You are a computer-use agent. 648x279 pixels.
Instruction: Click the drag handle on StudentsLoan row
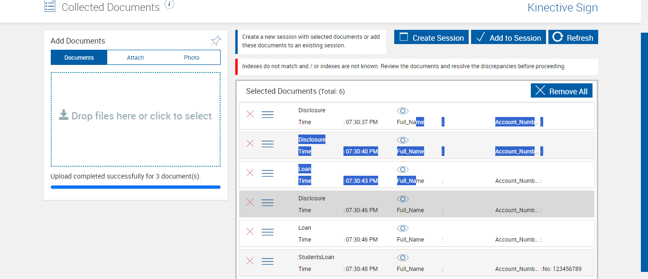pyautogui.click(x=268, y=261)
